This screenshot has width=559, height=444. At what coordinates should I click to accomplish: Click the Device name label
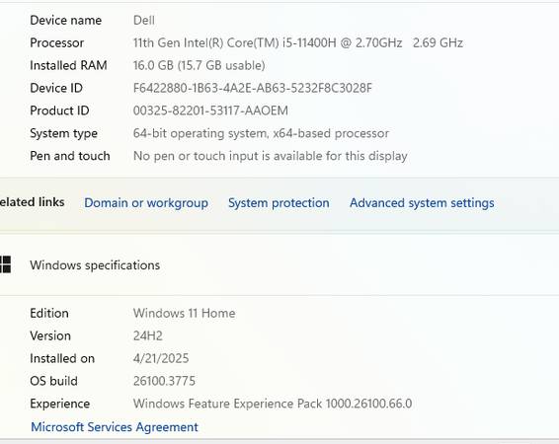[65, 20]
